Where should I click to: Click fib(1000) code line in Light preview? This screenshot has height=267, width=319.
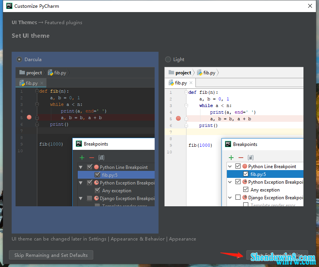[200, 145]
